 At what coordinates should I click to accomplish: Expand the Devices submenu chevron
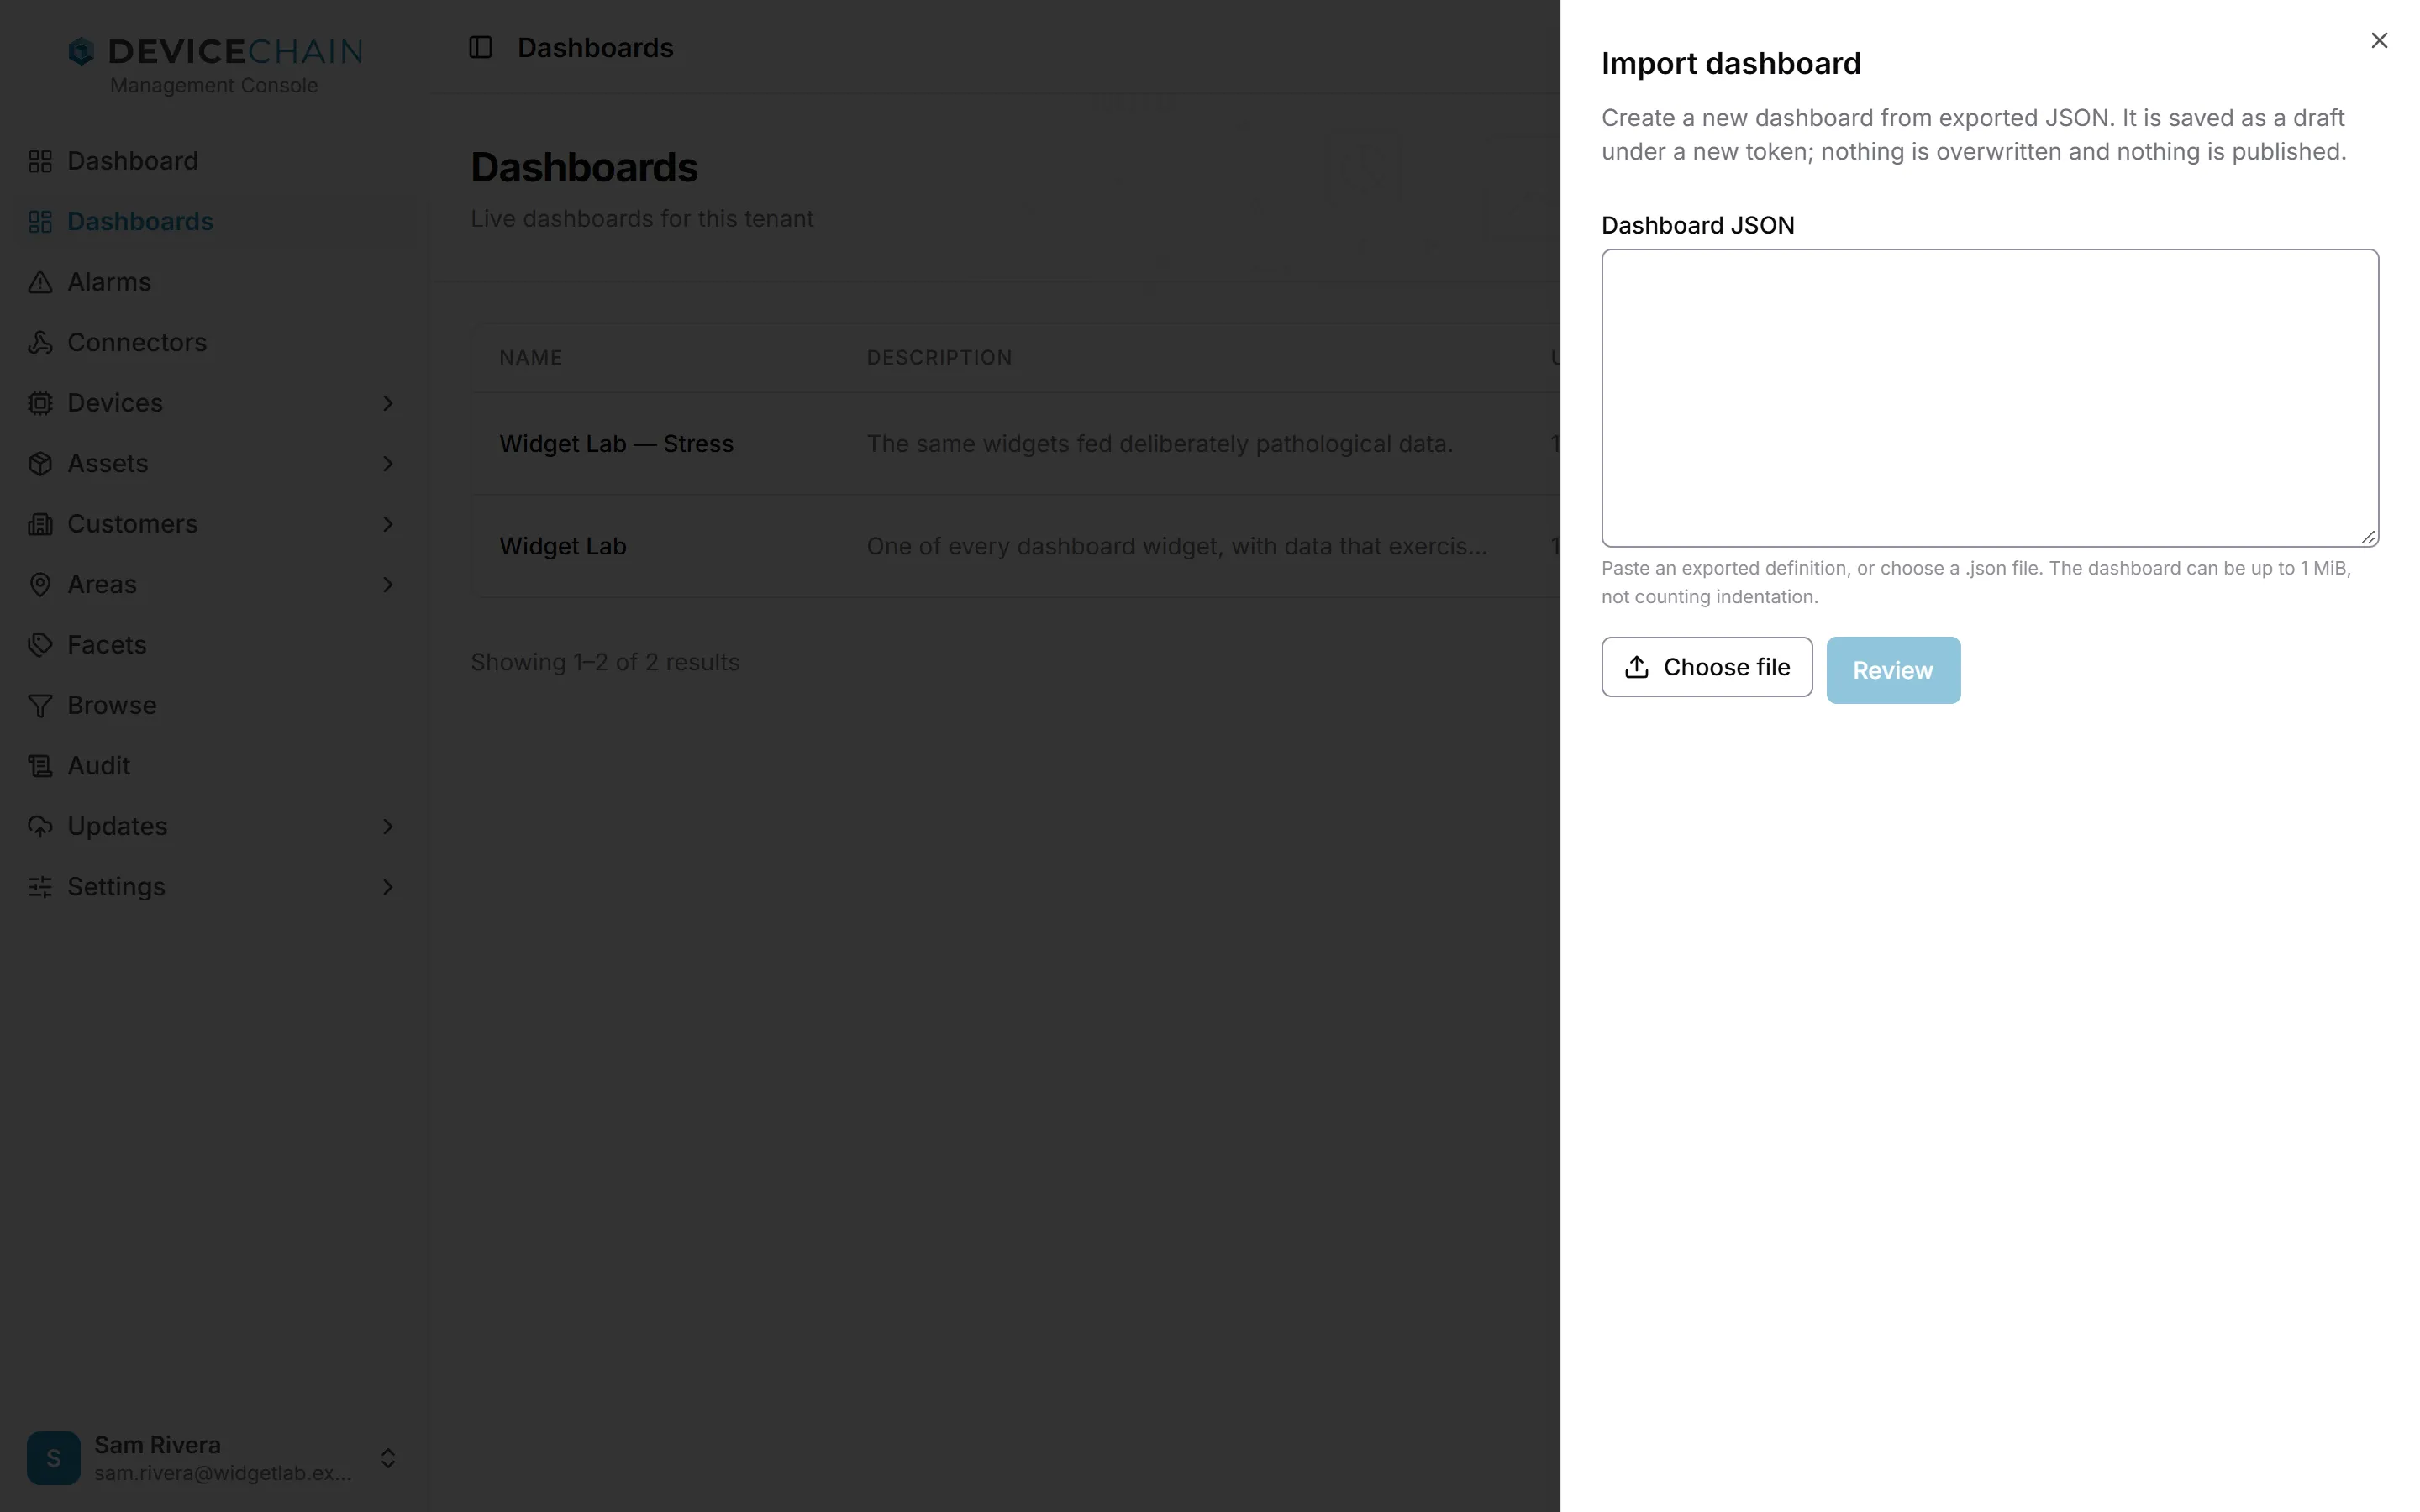tap(388, 403)
